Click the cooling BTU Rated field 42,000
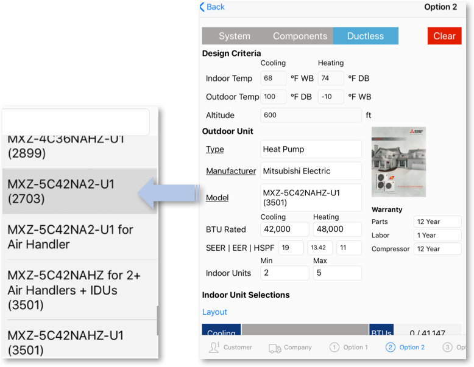The height and width of the screenshot is (367, 474). (285, 229)
